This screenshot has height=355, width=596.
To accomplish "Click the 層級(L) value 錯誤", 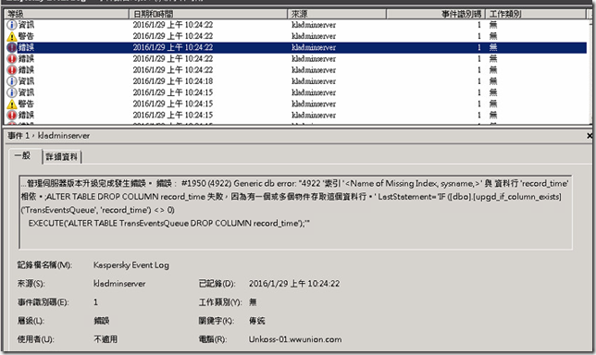I will pos(102,321).
